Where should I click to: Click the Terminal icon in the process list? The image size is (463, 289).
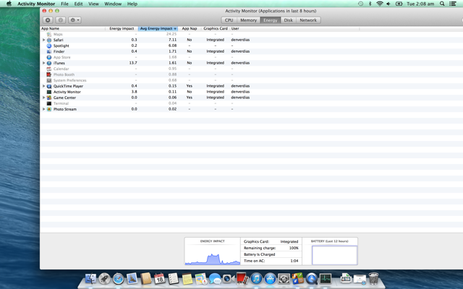point(49,103)
